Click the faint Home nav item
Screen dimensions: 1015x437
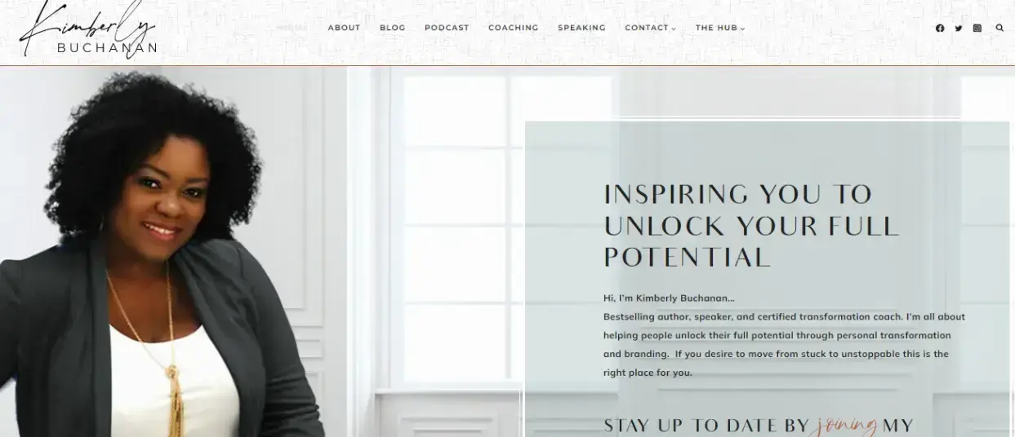tap(292, 28)
